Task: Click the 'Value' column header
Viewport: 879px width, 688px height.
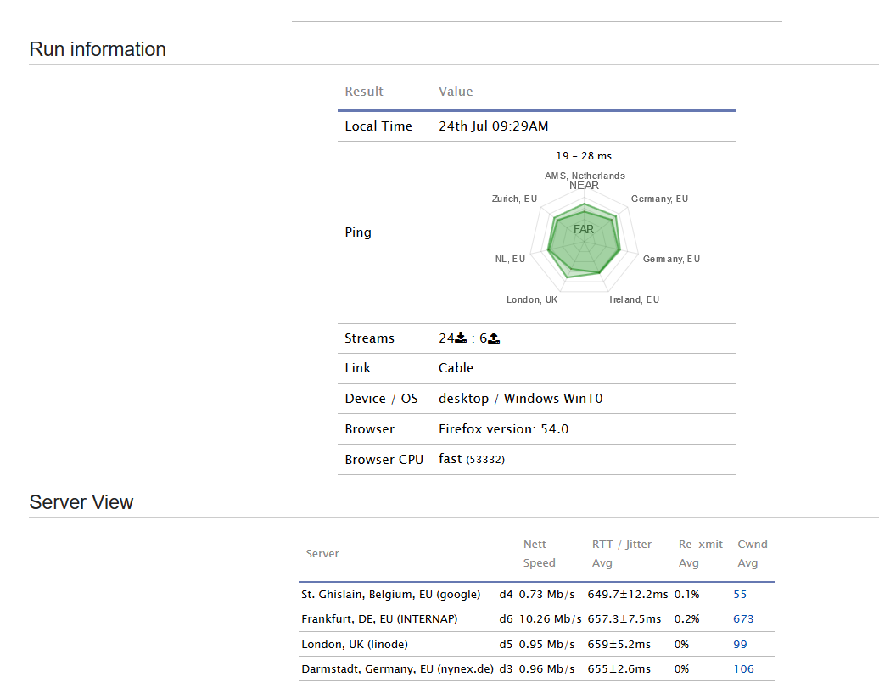Action: tap(456, 92)
